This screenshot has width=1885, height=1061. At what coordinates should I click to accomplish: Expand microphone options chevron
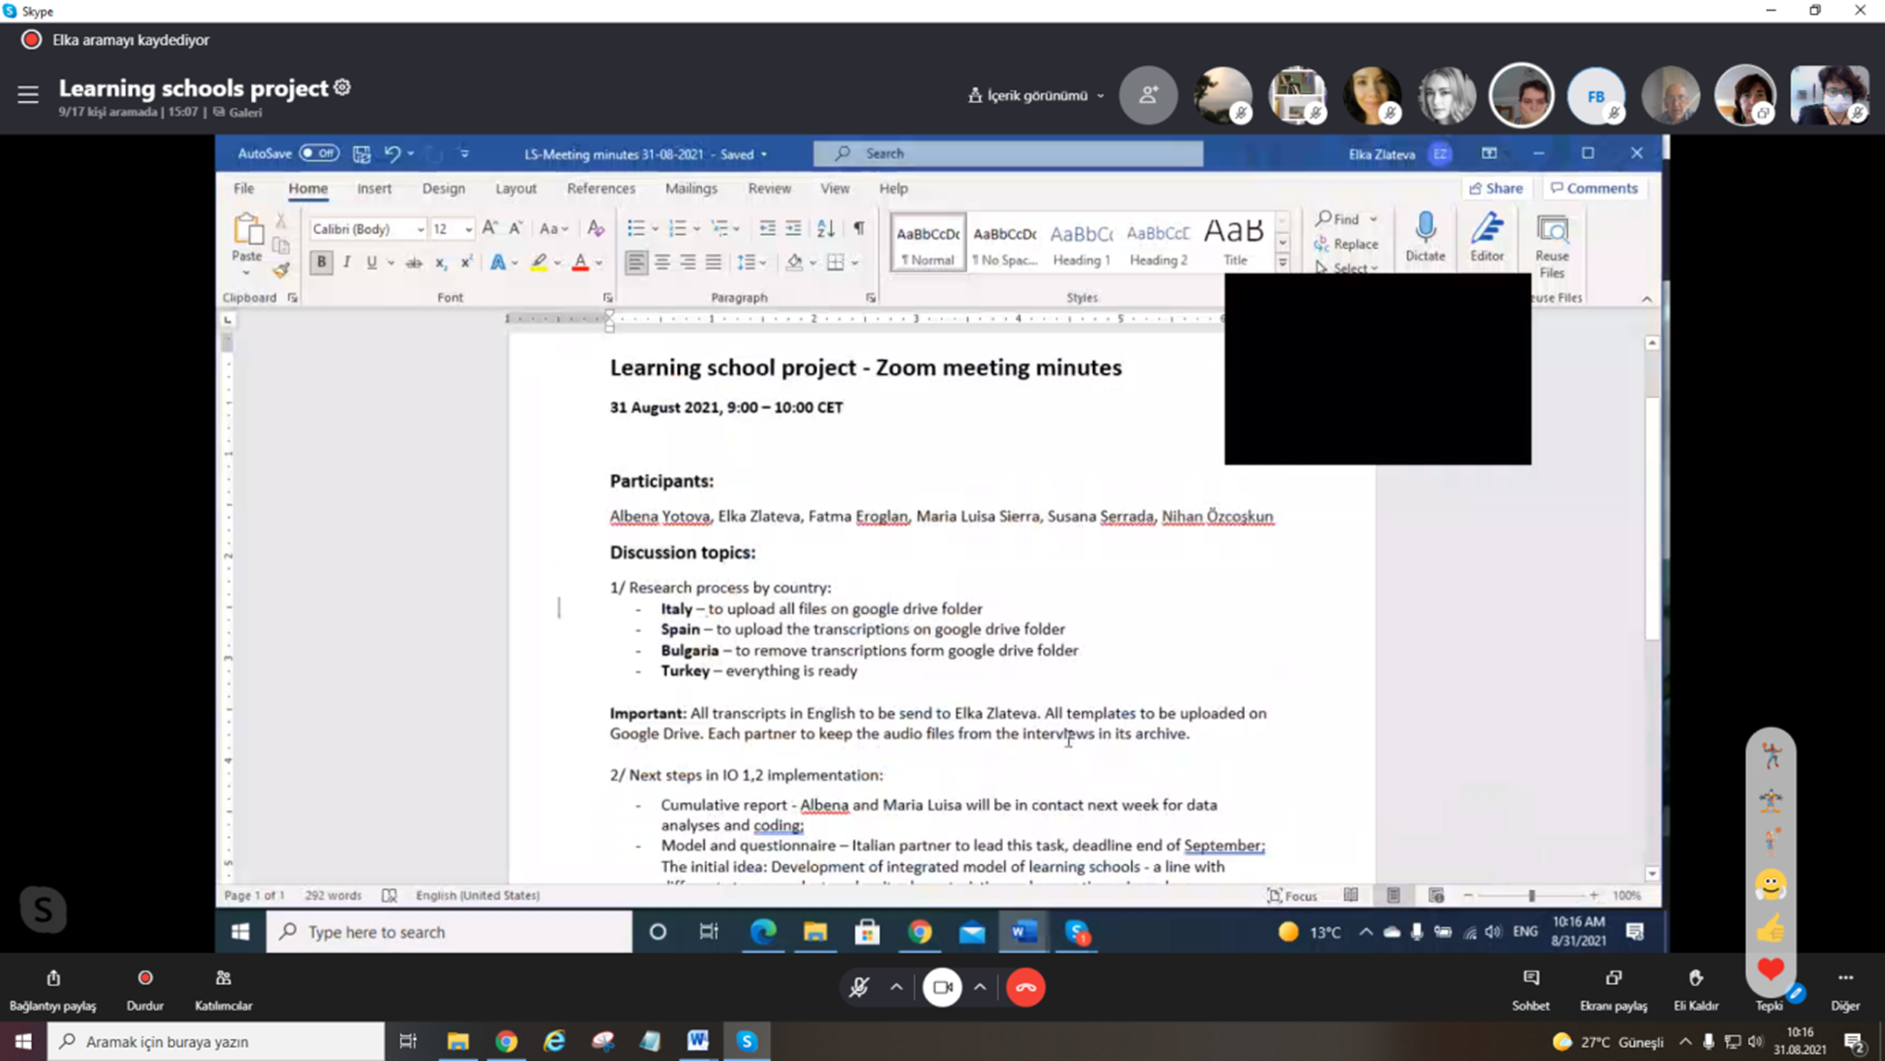click(x=896, y=987)
